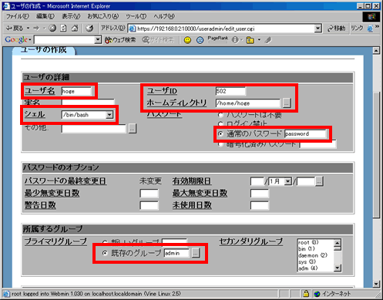Viewport: 383px width, 300px height.
Task: Click the IE Stop button in toolbar
Action: pyautogui.click(x=52, y=28)
